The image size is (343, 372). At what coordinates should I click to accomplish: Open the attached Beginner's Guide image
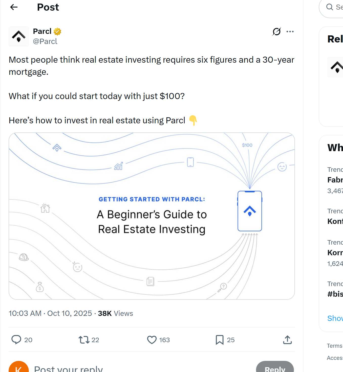[x=152, y=216]
